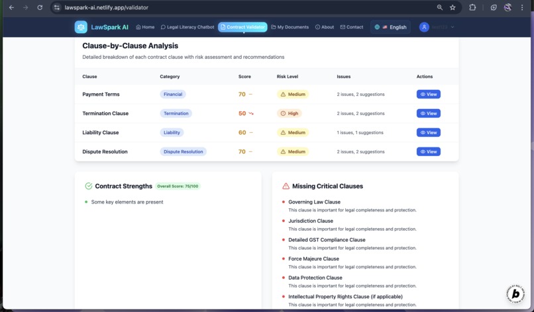This screenshot has width=534, height=312.
Task: Select the Contract Validator tab
Action: coord(243,27)
